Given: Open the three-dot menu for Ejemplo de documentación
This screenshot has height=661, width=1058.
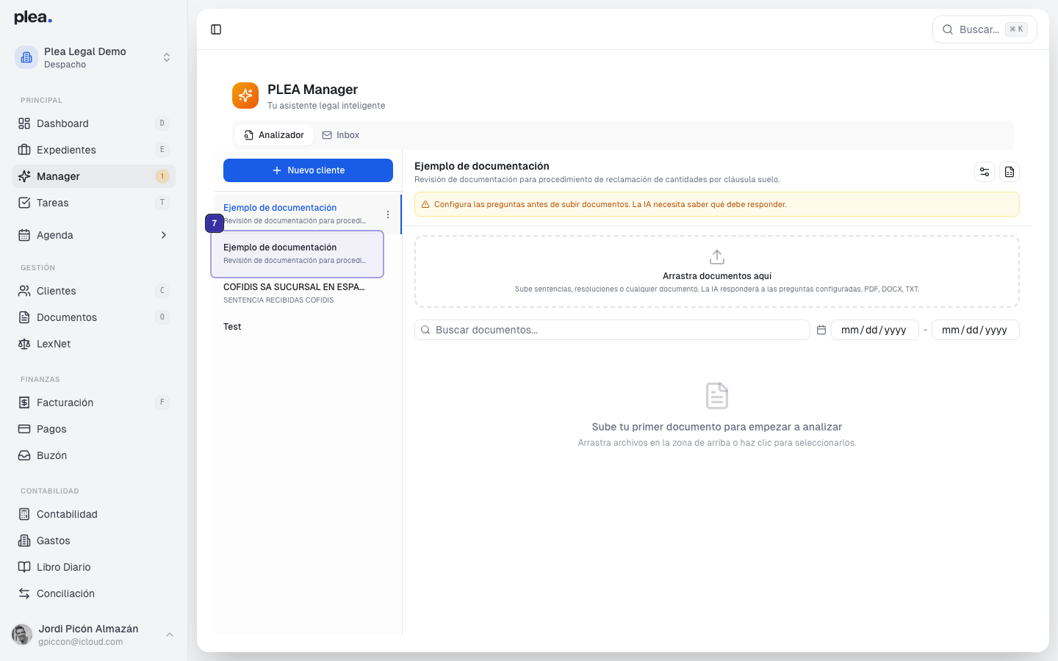Looking at the screenshot, I should (x=388, y=214).
